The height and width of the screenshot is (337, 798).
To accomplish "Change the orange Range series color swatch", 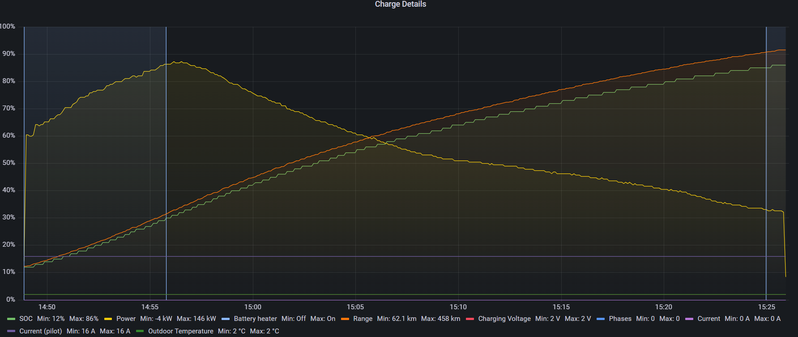I will coord(345,319).
